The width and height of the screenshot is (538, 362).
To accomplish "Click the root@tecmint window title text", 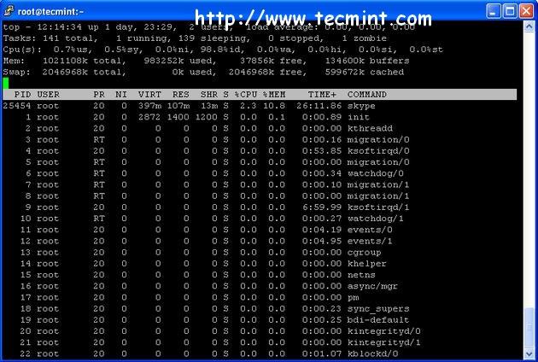I will (x=50, y=12).
